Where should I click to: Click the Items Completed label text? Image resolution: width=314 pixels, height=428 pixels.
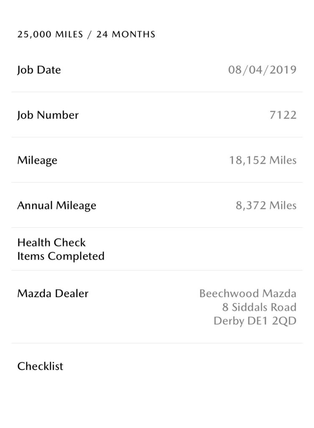point(61,256)
